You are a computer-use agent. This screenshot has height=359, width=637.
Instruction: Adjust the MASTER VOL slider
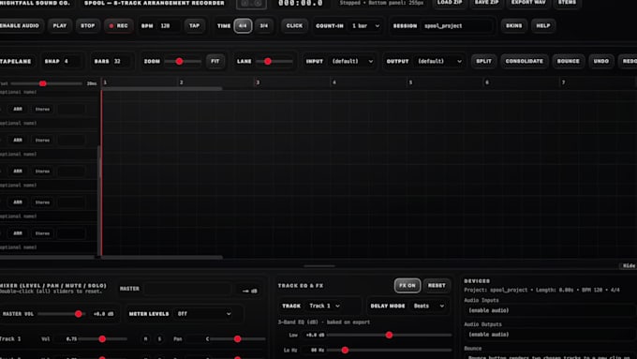[61, 314]
